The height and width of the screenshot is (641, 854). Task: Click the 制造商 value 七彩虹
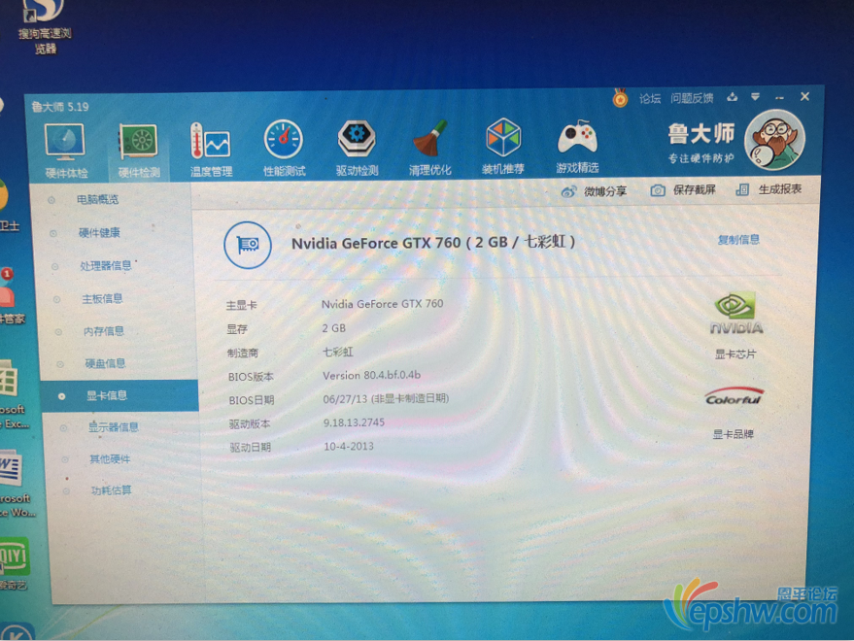[x=338, y=352]
